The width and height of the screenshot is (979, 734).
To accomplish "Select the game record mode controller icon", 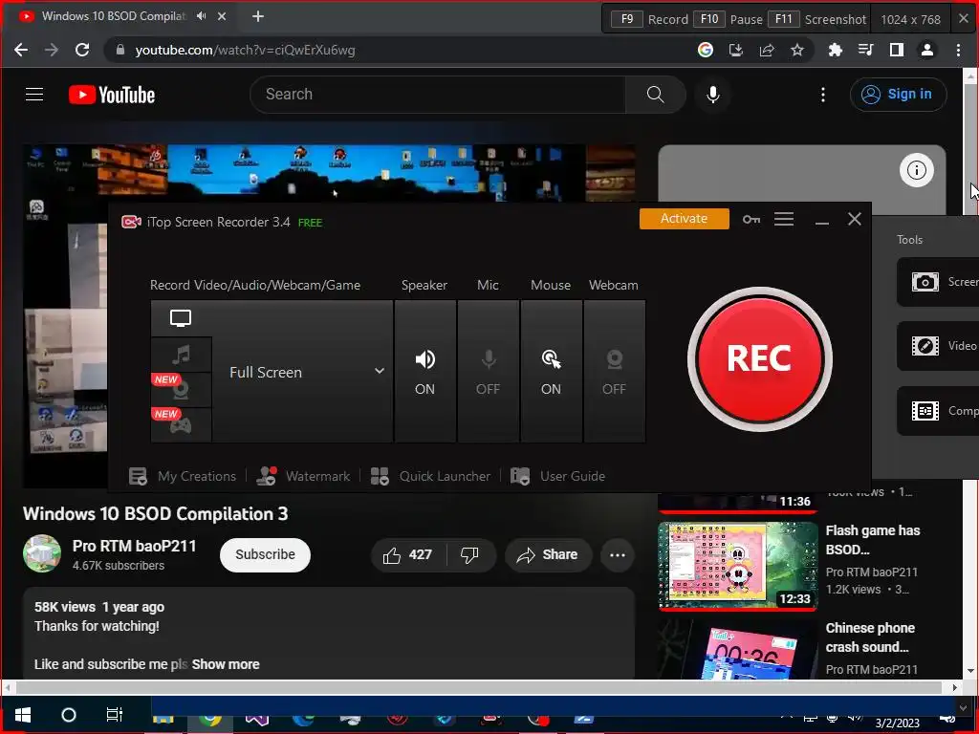I will pyautogui.click(x=181, y=425).
